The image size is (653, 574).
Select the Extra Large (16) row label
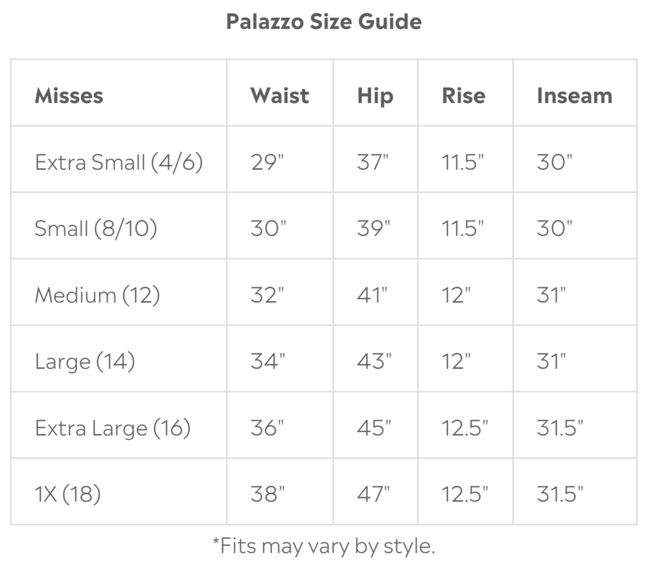pos(113,428)
